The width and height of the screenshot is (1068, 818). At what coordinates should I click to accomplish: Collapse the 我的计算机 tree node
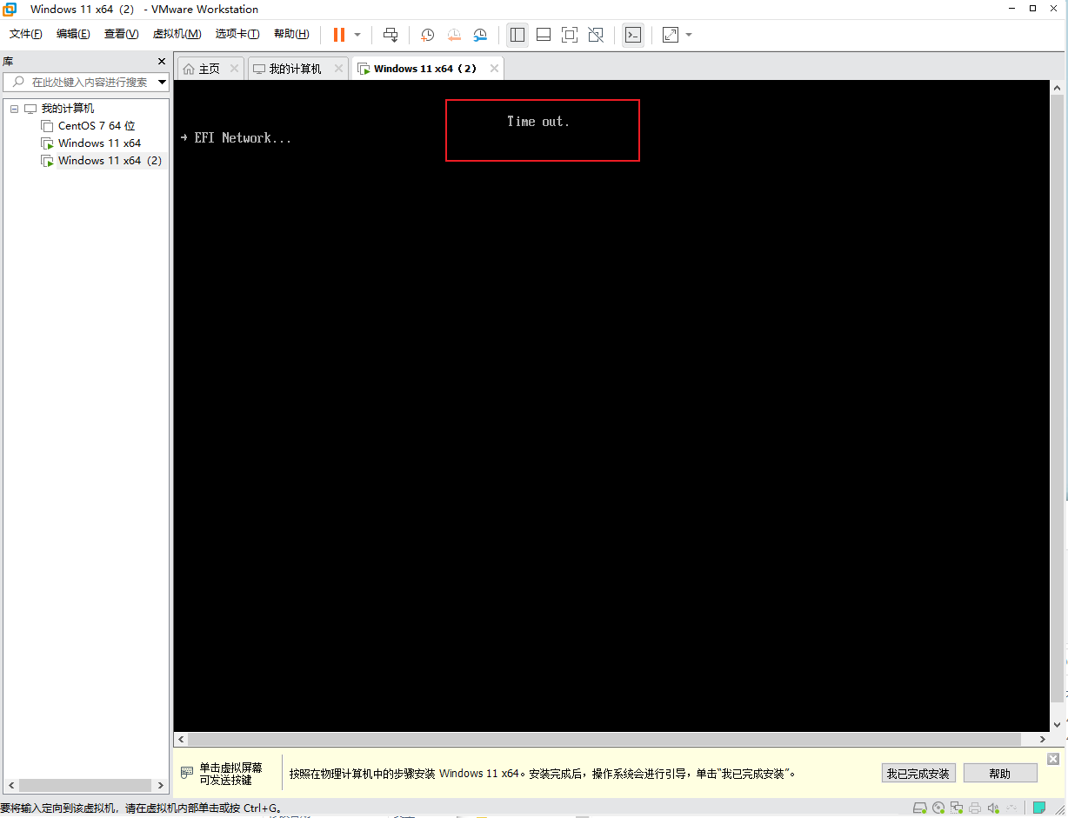click(14, 109)
